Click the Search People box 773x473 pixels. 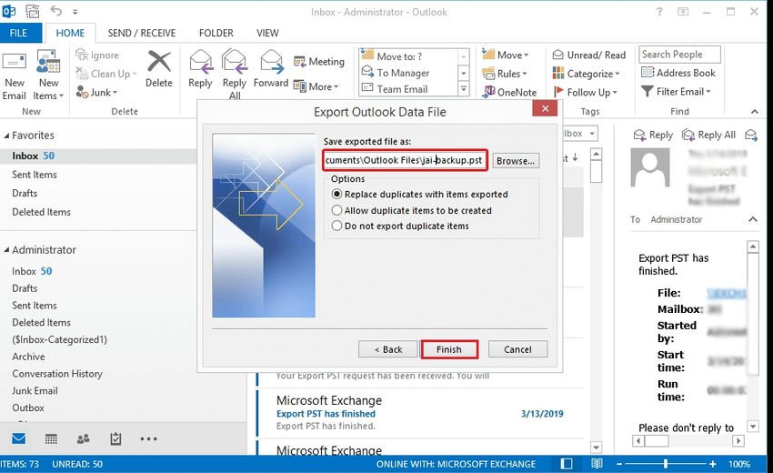coord(680,55)
